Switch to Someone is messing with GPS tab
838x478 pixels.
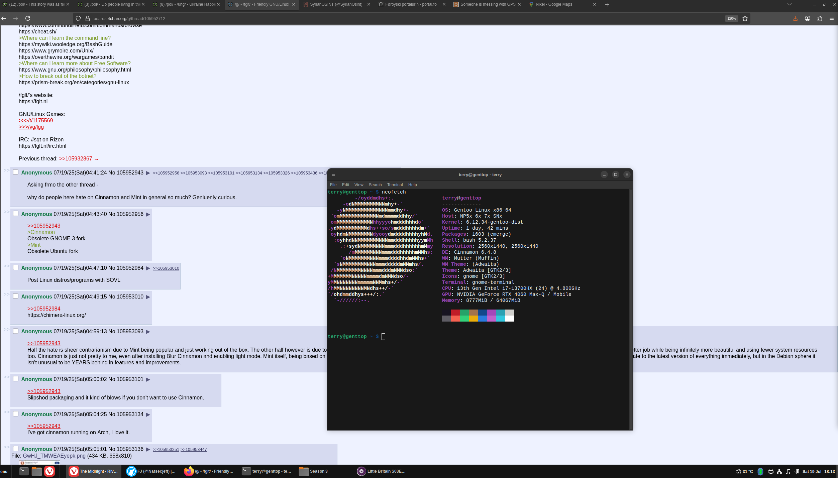click(x=487, y=4)
